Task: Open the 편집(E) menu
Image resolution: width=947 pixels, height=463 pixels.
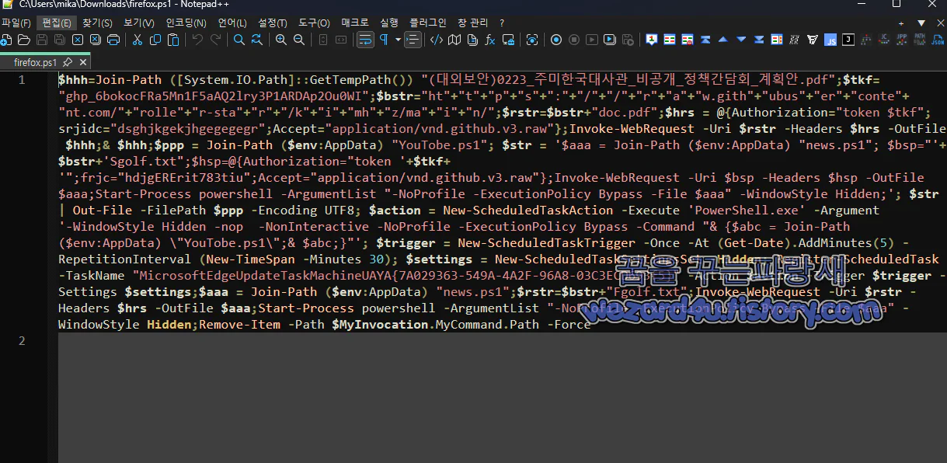Action: [56, 23]
